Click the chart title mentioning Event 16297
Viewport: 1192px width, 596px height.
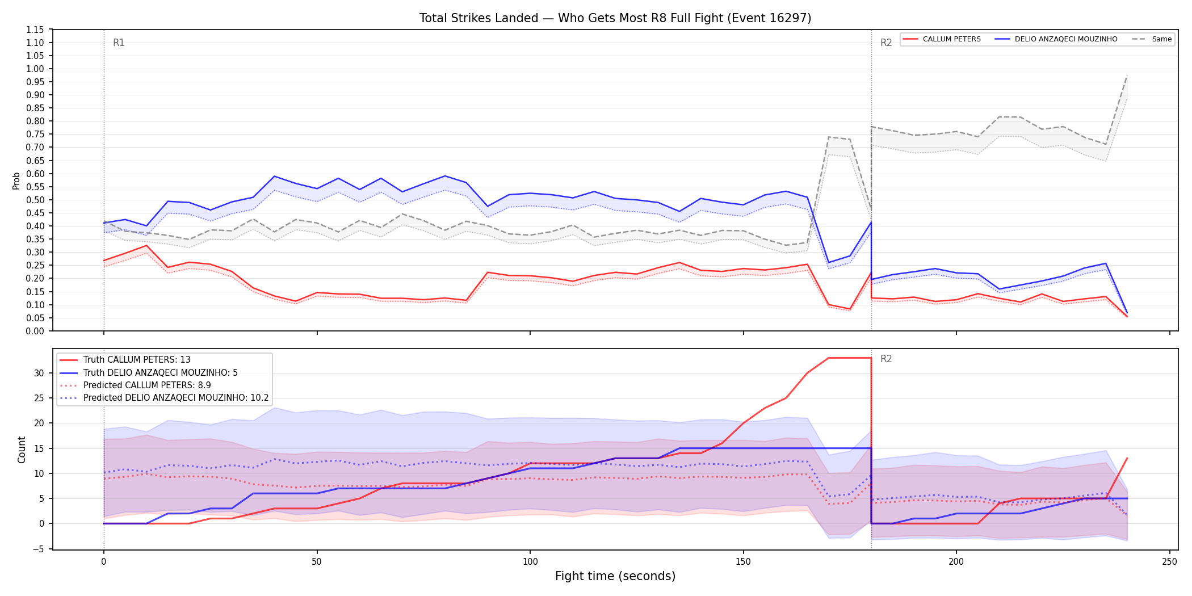(x=615, y=18)
